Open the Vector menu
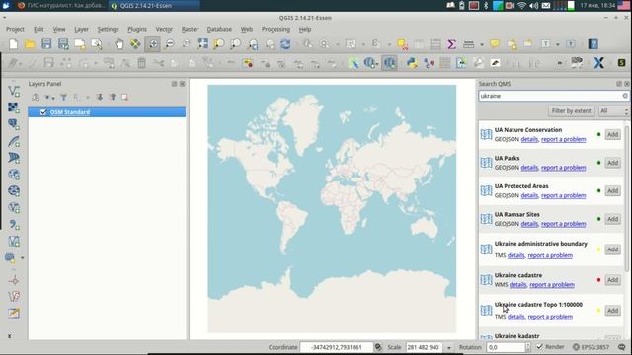This screenshot has width=632, height=355. click(x=164, y=29)
